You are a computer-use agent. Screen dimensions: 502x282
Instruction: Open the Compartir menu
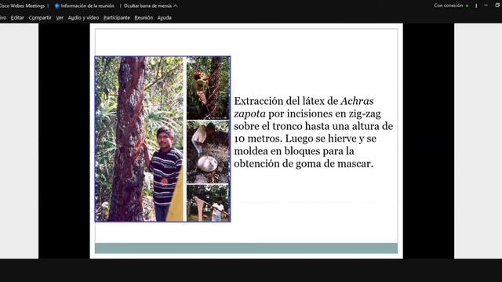[40, 18]
